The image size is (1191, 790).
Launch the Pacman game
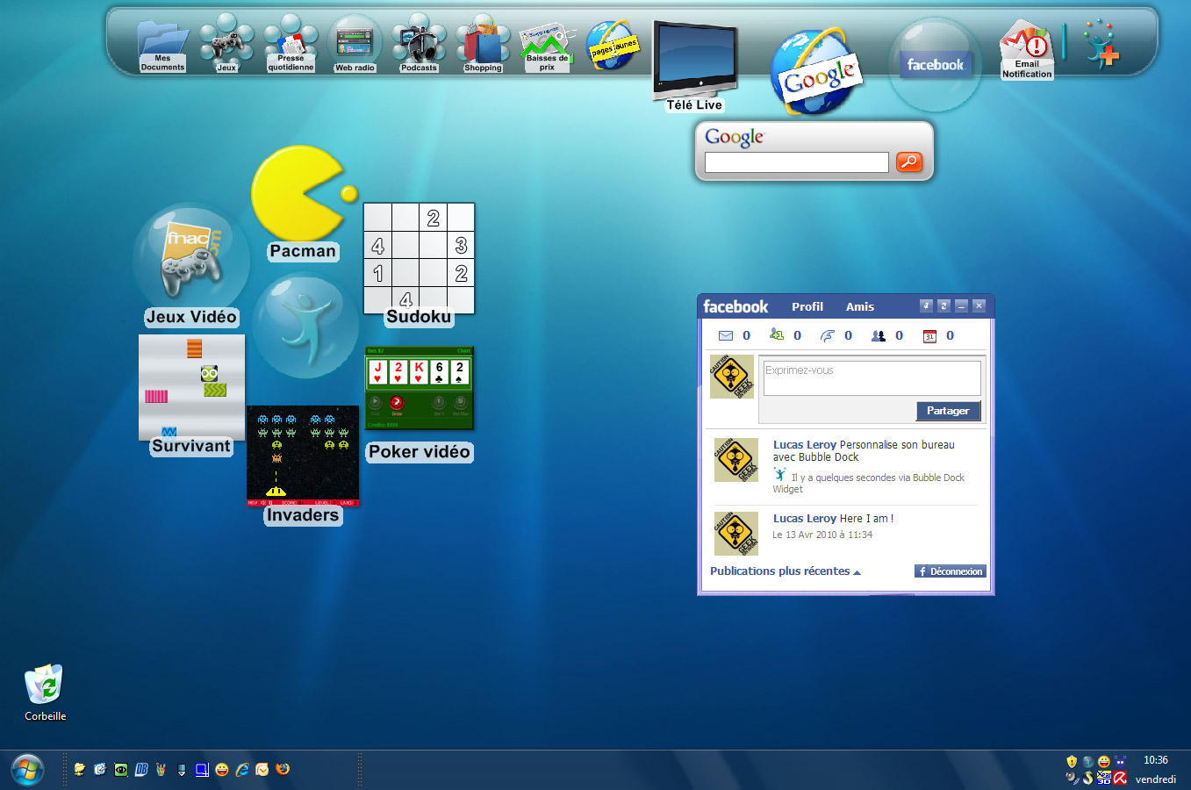click(x=304, y=204)
